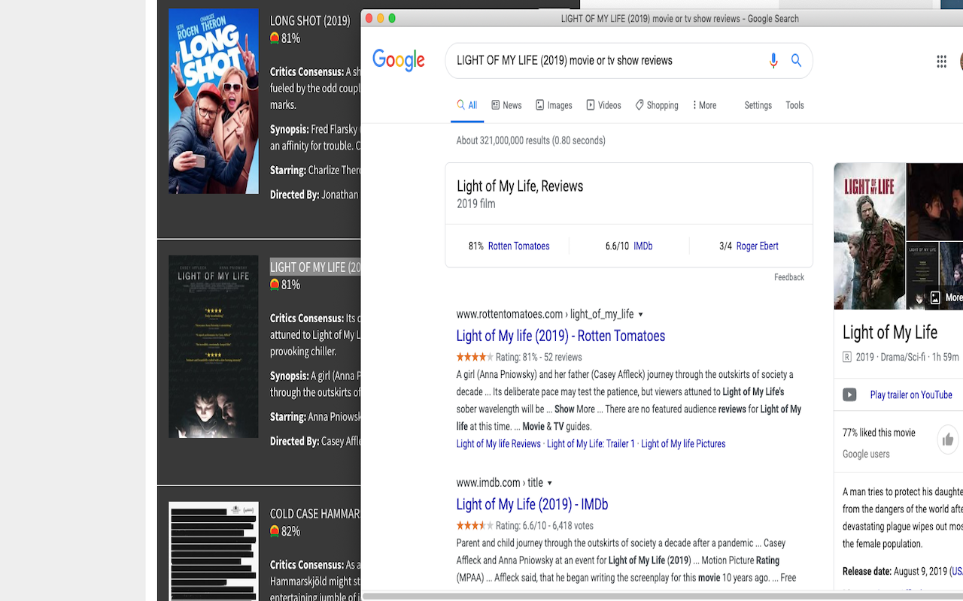Switch to the Shopping tab

(657, 105)
